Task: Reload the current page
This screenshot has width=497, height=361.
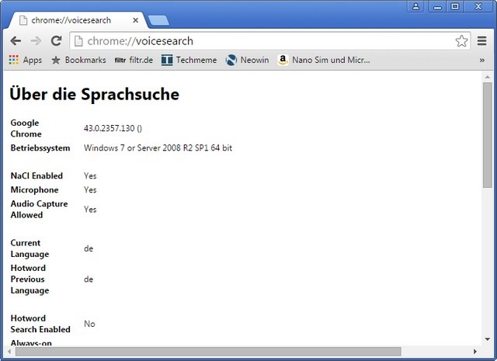Action: (56, 41)
